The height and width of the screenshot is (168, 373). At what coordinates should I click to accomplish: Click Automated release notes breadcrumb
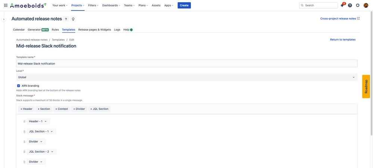32,40
